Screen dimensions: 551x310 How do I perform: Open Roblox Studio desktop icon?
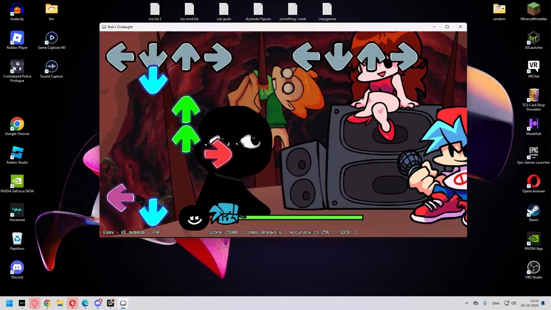(17, 155)
